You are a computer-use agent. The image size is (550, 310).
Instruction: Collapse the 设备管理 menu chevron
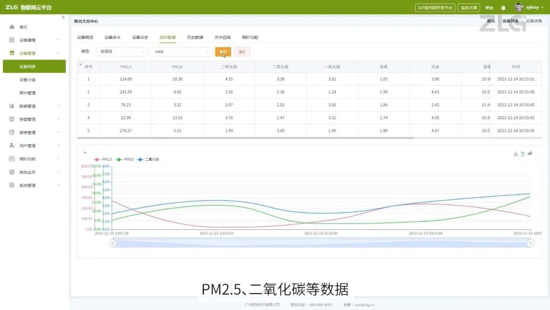point(59,53)
